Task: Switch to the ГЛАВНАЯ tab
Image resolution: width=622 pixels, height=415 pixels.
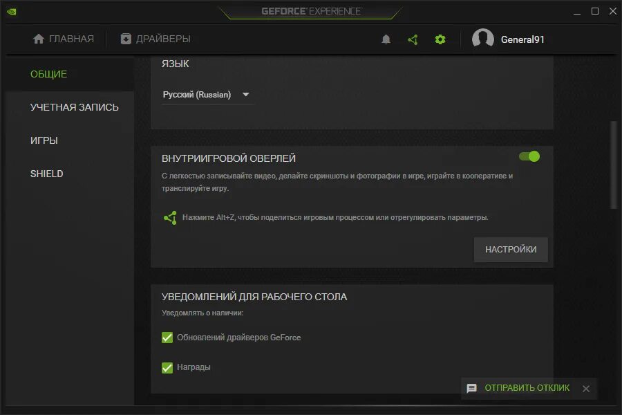Action: point(64,39)
